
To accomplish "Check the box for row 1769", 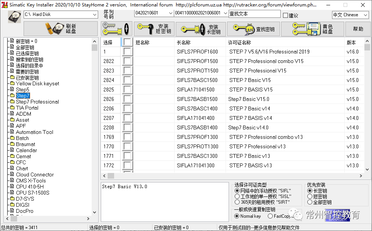I will (x=127, y=137).
